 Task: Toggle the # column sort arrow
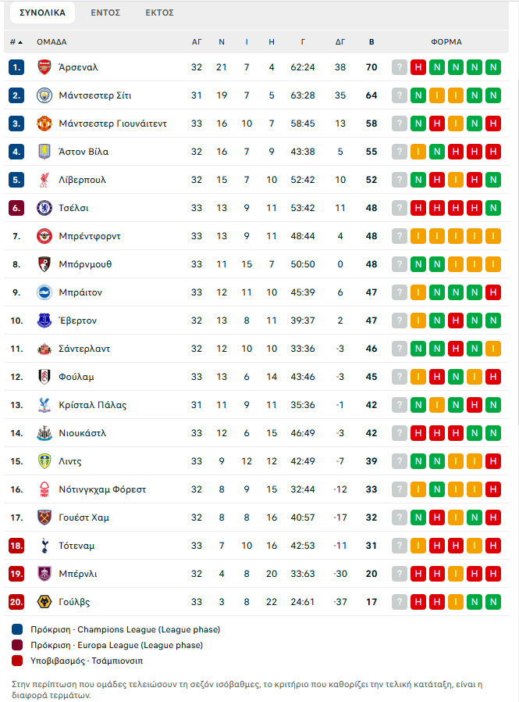tap(20, 41)
